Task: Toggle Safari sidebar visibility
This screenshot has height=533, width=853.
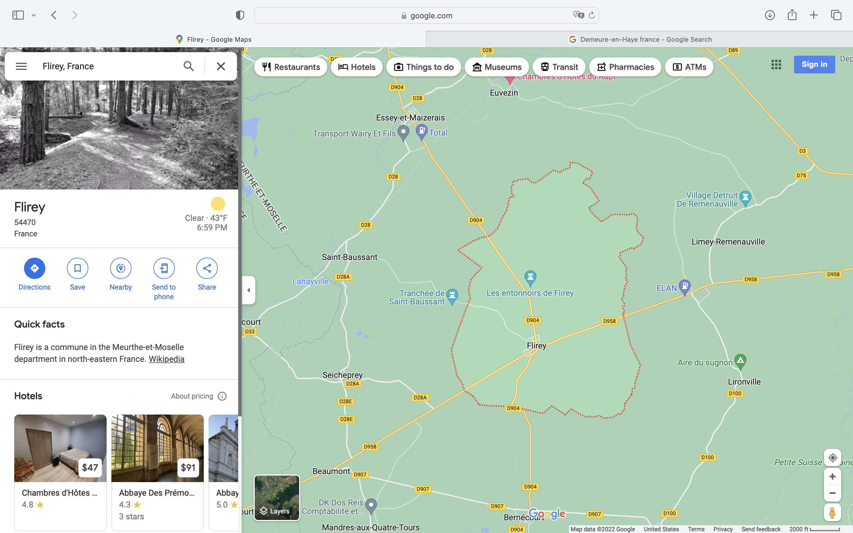Action: pyautogui.click(x=18, y=15)
